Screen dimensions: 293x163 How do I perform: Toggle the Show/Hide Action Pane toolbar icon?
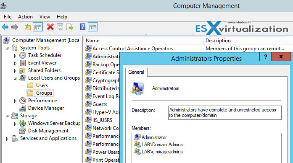[x=93, y=27]
